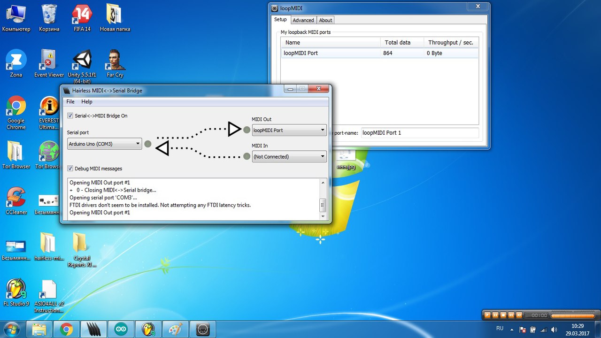Screen dimensions: 601x338
Task: Select the Новая папка folder icon
Action: coord(115,18)
